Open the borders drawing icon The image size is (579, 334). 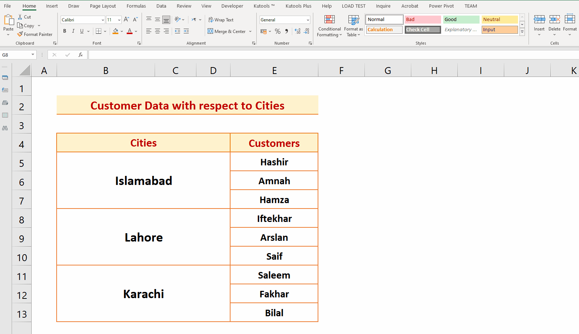98,31
